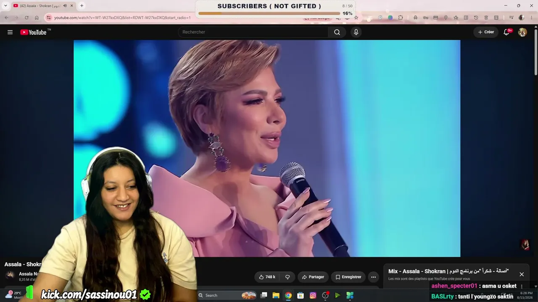Click the Rechercher search field
Screen dimensions: 538x302
[x=253, y=32]
